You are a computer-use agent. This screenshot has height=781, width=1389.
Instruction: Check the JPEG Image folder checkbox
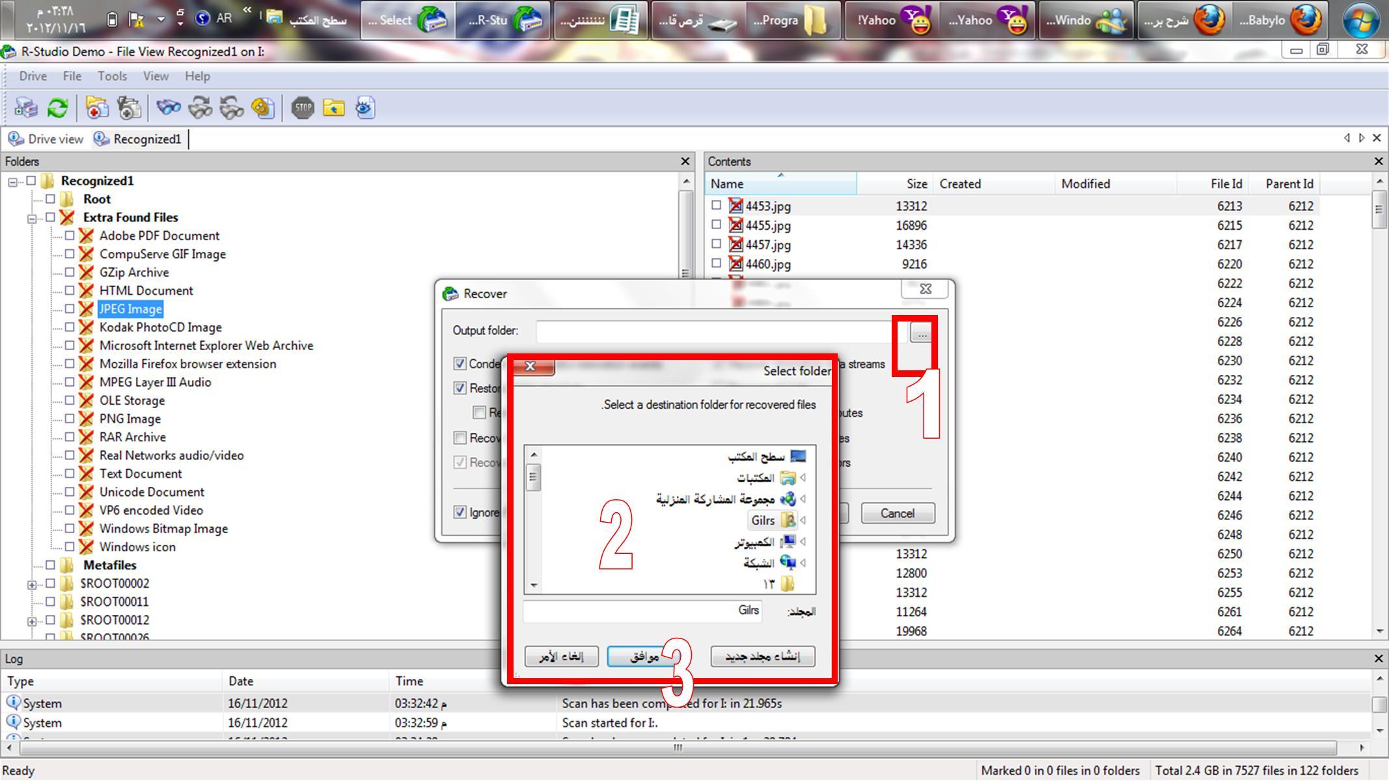(x=70, y=309)
